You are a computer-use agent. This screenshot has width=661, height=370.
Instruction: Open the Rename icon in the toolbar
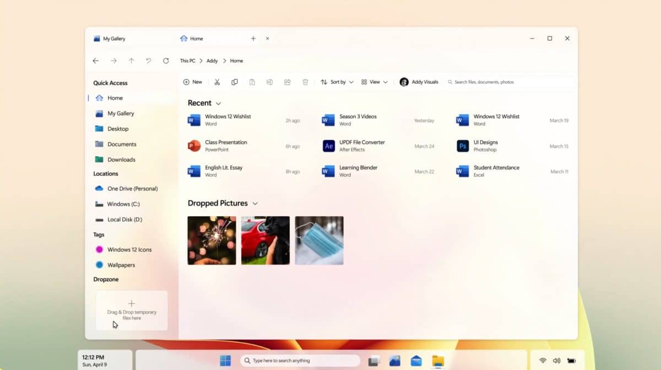coord(269,81)
